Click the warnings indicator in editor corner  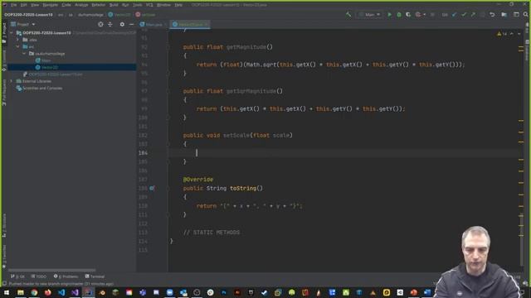click(502, 34)
